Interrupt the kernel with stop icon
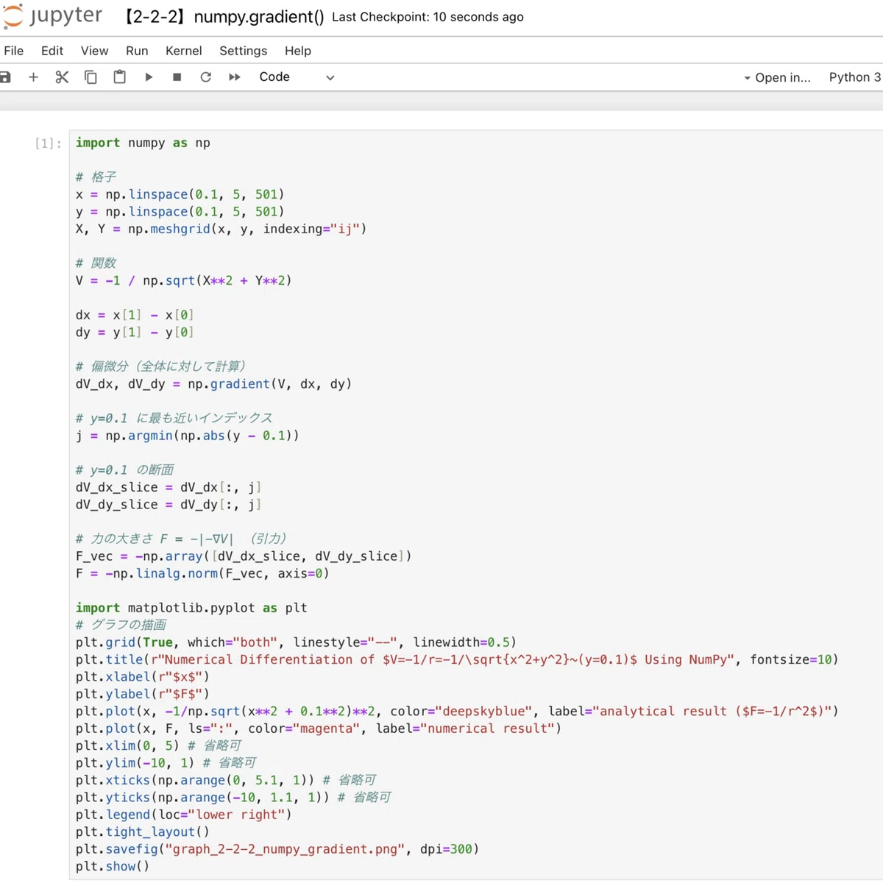 pos(177,77)
